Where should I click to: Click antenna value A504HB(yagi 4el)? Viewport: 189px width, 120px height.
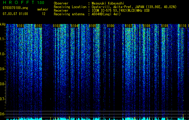point(106,14)
